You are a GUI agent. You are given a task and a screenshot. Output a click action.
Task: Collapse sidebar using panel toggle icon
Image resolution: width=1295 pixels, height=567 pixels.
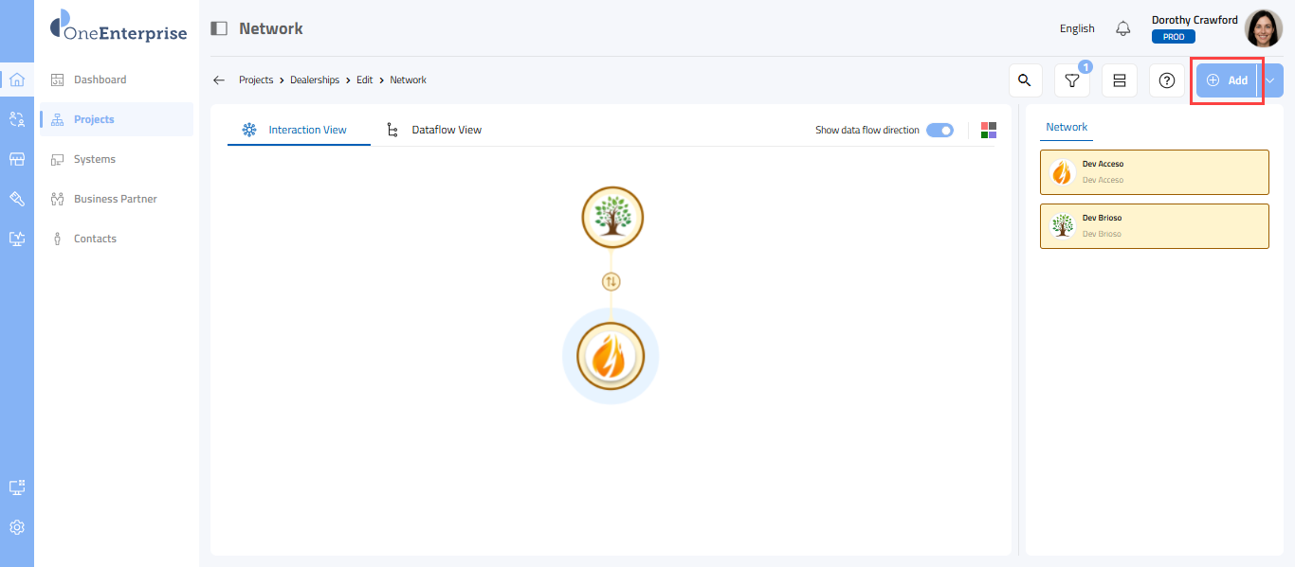pos(219,28)
